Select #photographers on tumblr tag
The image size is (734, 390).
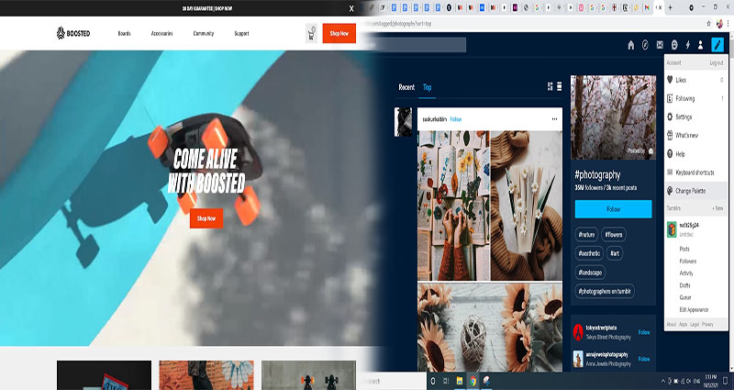[605, 291]
